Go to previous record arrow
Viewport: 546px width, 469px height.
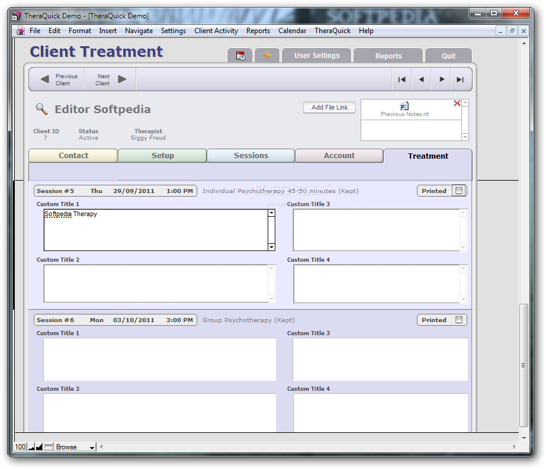coord(421,79)
